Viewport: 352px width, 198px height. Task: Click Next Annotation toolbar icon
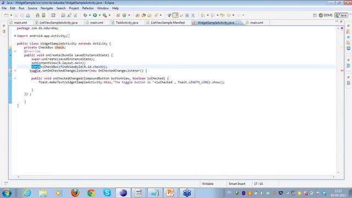pyautogui.click(x=203, y=15)
